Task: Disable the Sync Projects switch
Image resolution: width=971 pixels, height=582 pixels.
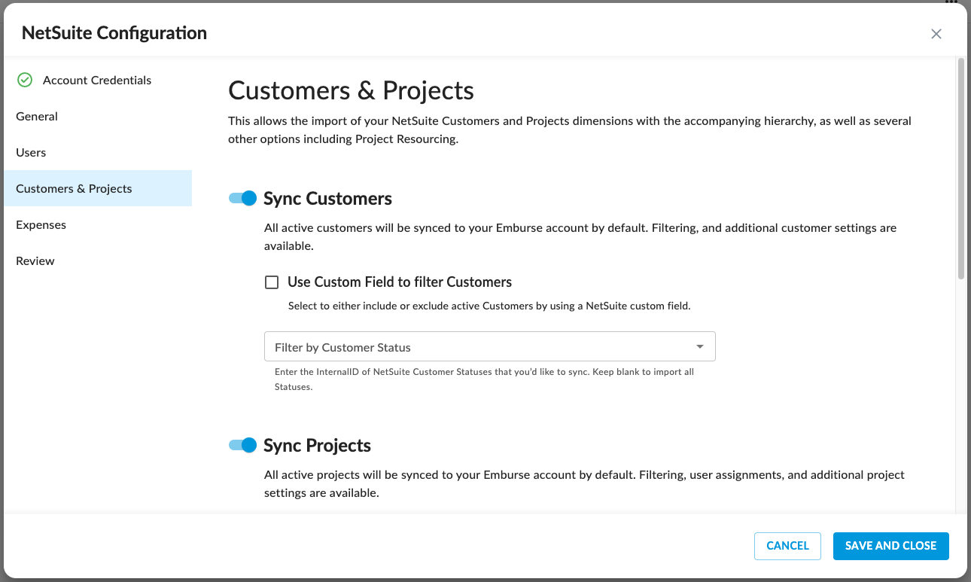Action: (243, 446)
